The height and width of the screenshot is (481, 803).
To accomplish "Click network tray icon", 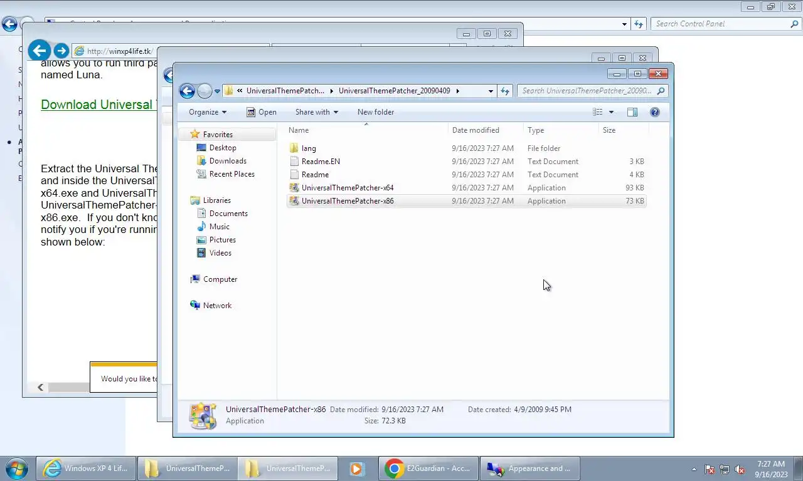I will [725, 469].
